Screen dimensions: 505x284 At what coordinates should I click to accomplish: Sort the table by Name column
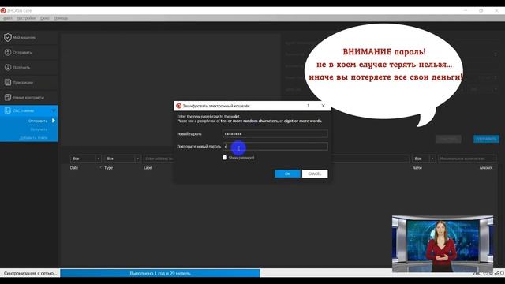tap(417, 168)
